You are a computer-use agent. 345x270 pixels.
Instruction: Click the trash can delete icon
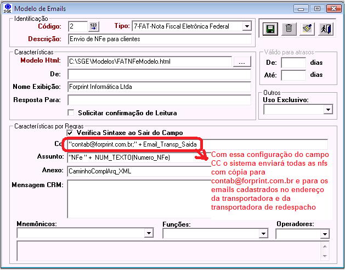click(x=289, y=30)
